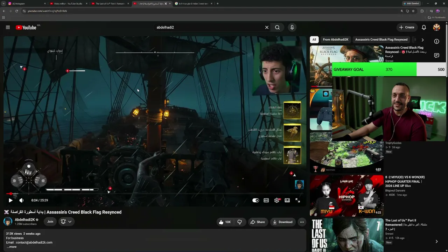448x252 pixels.
Task: Share this video
Action: tap(258, 222)
